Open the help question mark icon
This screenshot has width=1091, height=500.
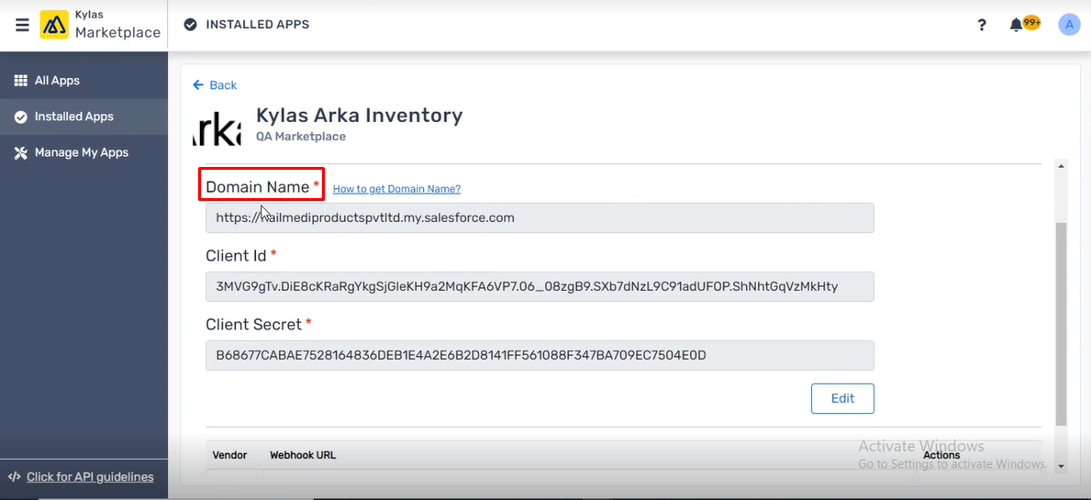coord(982,25)
